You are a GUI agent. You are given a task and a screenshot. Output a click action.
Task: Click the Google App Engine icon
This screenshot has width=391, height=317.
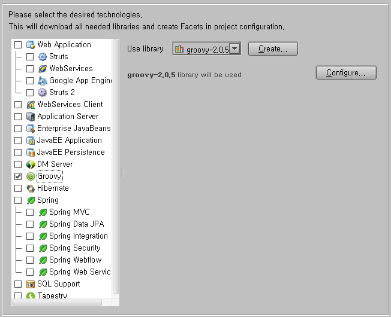[43, 81]
